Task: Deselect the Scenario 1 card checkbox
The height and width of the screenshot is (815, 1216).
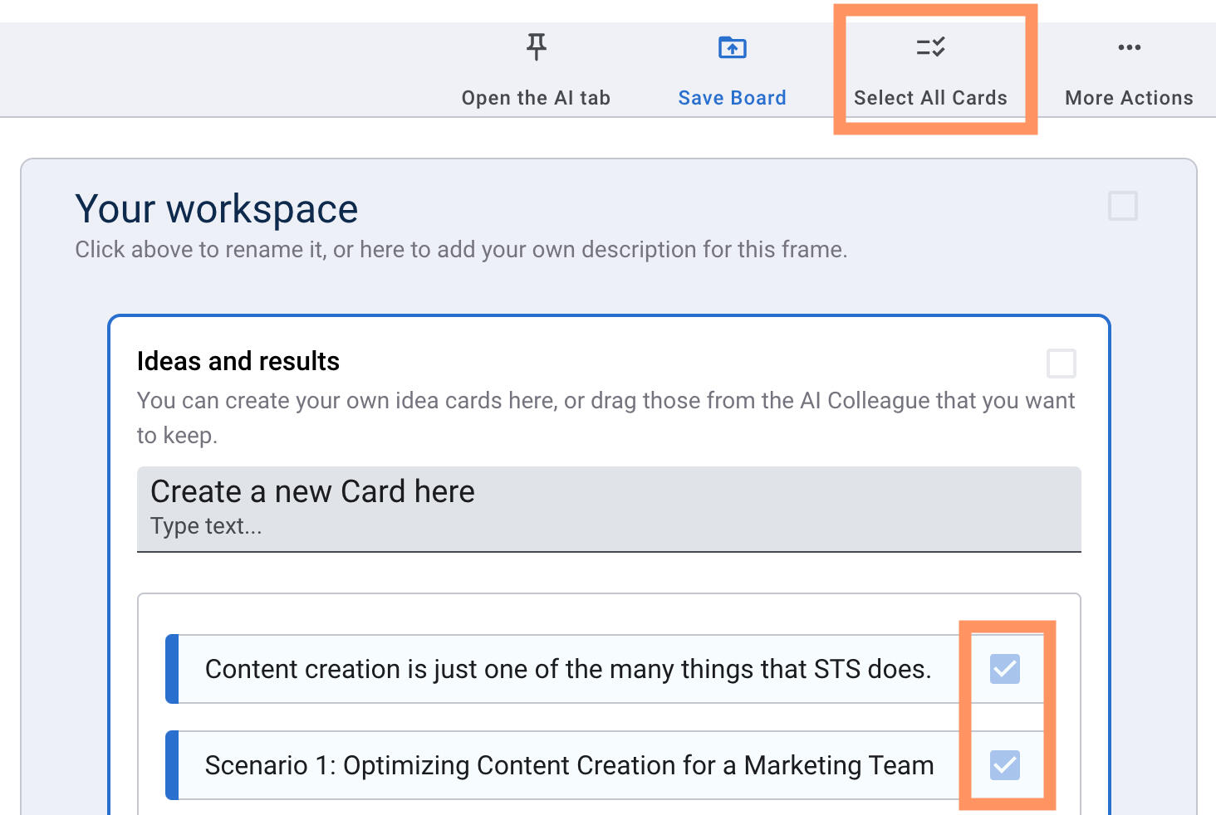Action: point(1004,765)
